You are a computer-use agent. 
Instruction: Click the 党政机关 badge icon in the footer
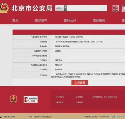13,99
